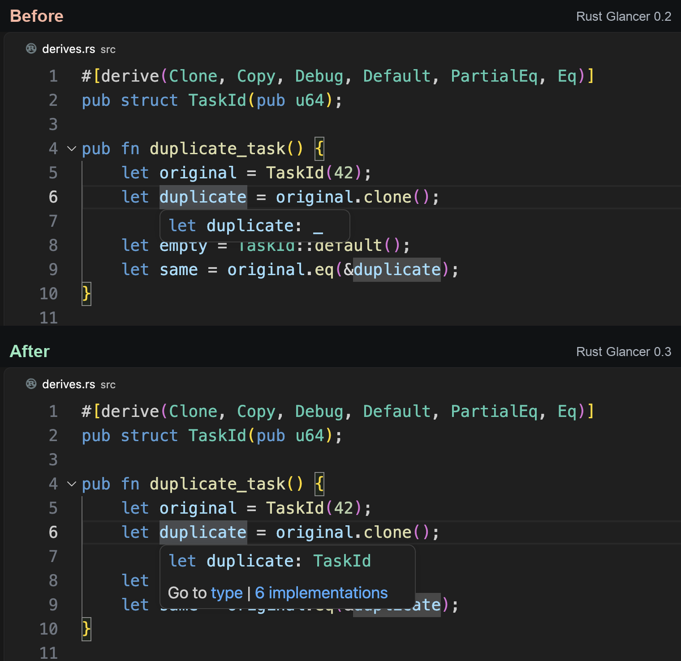Click 'Rust Glancer 0.2' version label
The width and height of the screenshot is (681, 661).
624,16
